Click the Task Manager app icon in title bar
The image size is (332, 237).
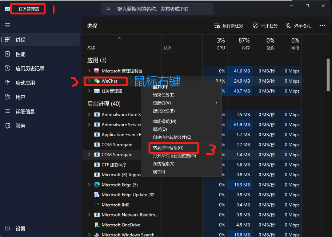7,9
